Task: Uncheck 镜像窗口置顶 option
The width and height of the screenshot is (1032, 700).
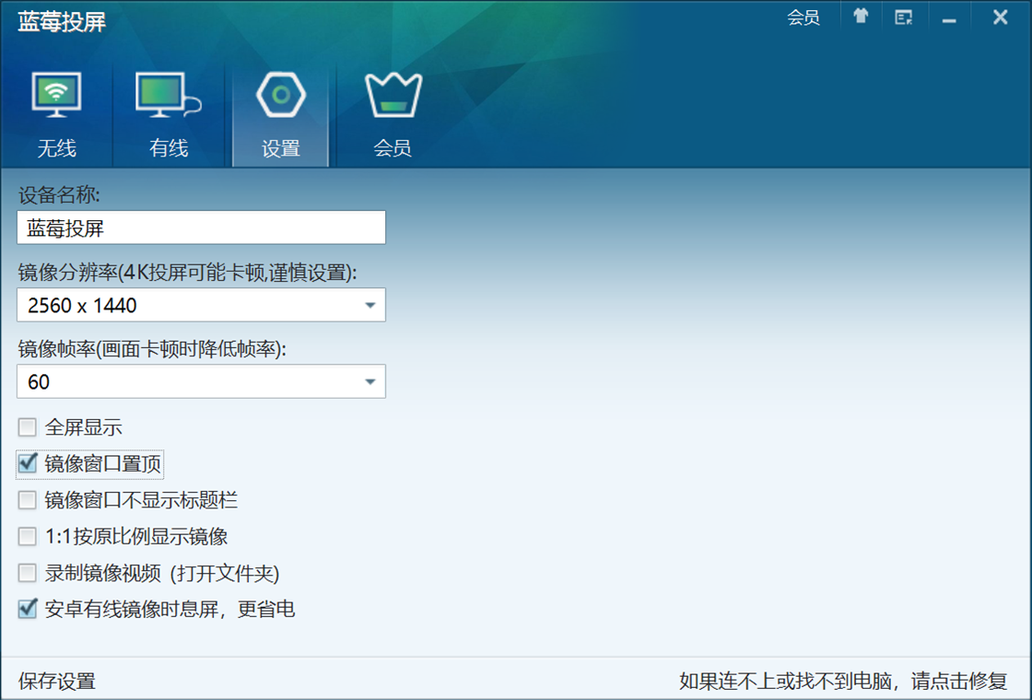Action: (x=28, y=463)
